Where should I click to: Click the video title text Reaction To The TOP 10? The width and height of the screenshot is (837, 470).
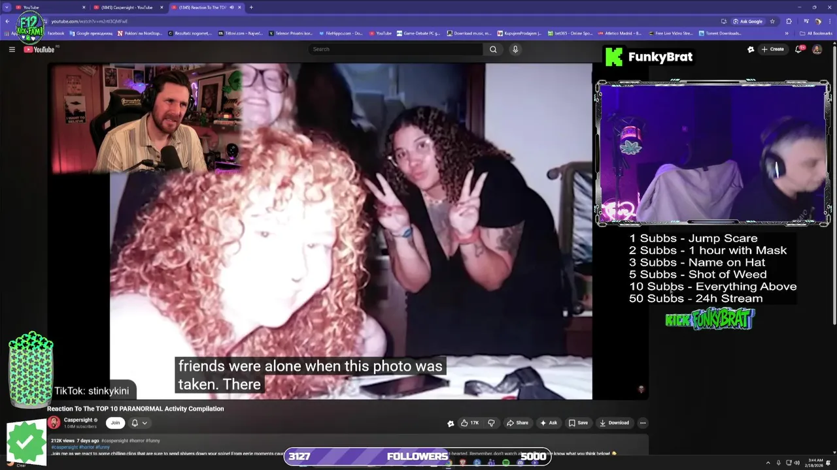coord(135,409)
